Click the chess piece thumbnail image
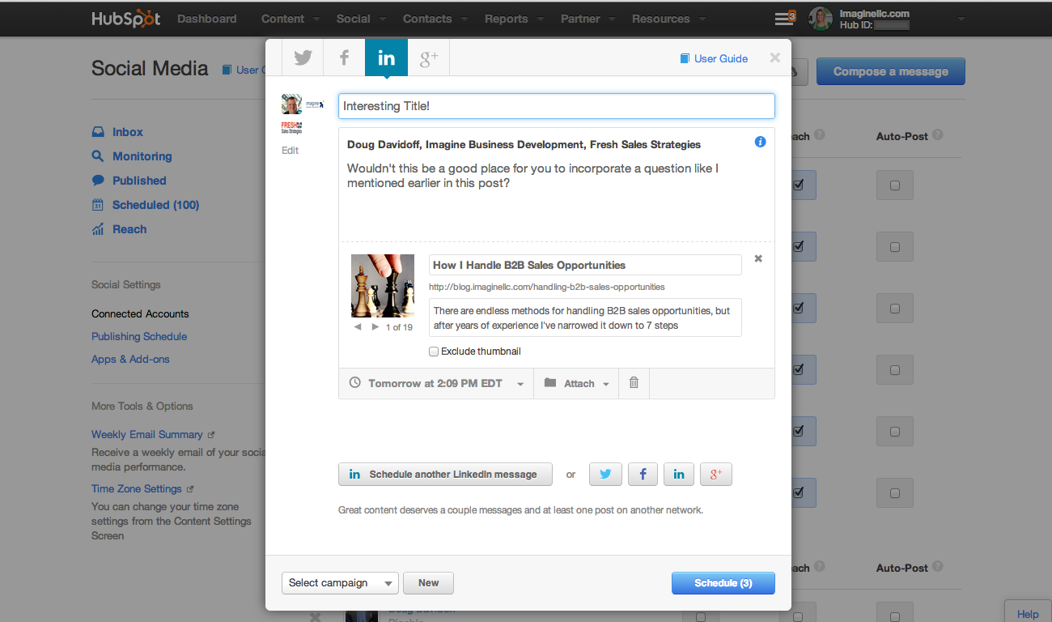This screenshot has height=622, width=1052. coord(383,285)
